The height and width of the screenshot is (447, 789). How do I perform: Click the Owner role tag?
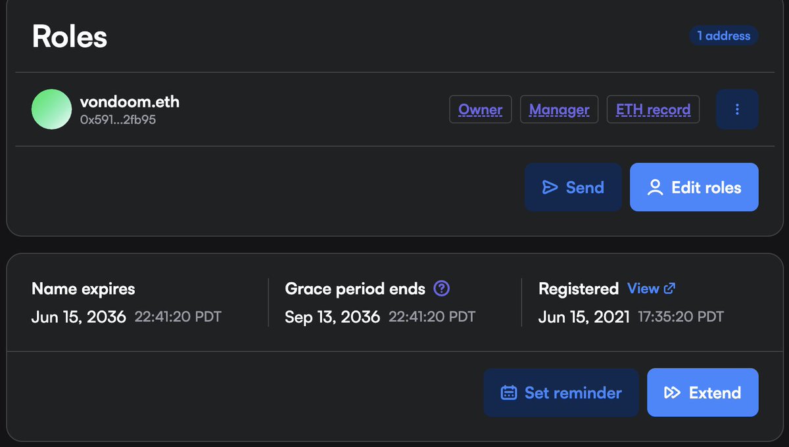(x=480, y=110)
